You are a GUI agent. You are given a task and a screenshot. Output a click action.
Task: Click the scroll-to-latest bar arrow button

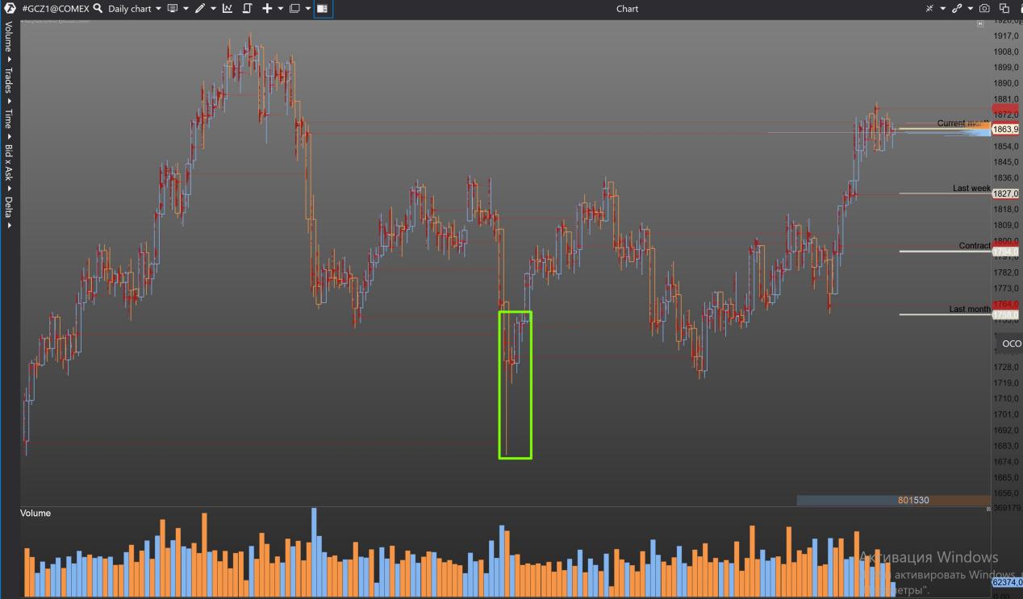tap(981, 25)
